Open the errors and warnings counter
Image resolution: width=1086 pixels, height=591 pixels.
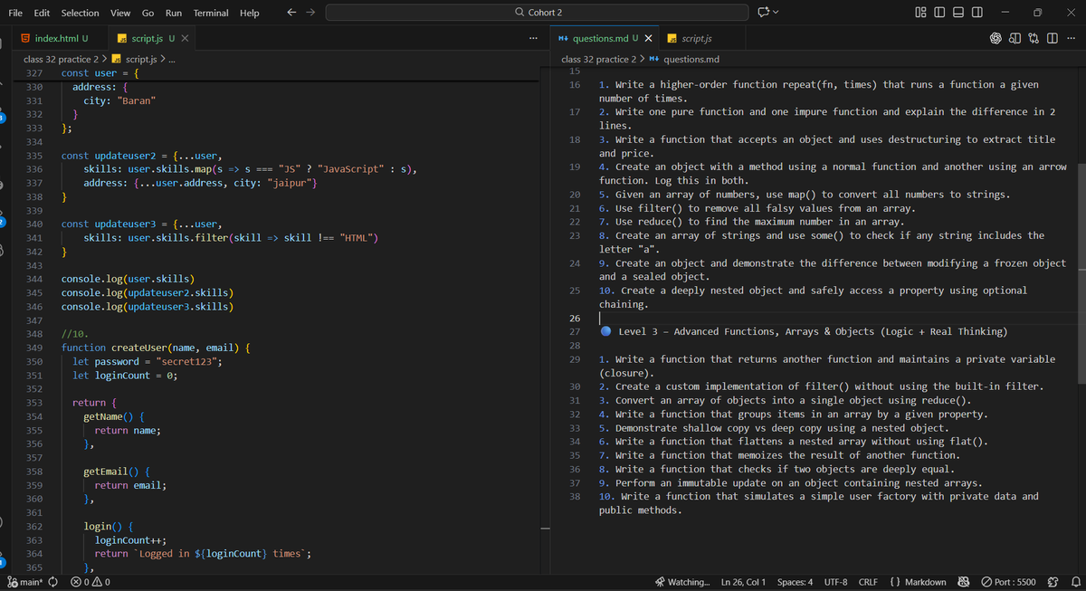pos(90,582)
